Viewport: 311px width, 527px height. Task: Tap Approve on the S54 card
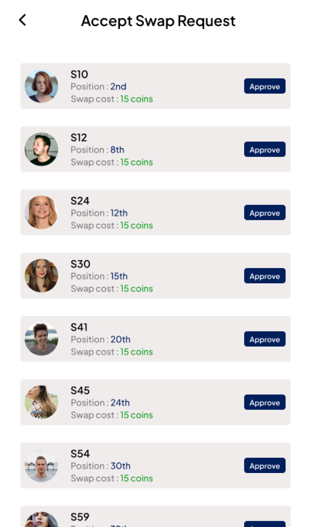264,465
